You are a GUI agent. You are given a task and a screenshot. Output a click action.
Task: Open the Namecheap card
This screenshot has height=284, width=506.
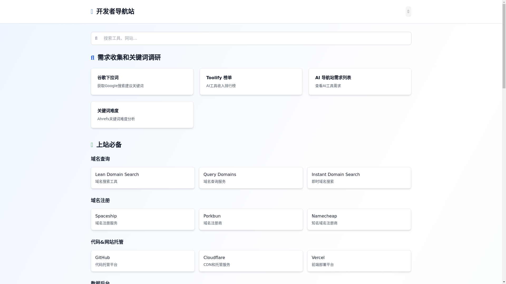click(x=359, y=219)
